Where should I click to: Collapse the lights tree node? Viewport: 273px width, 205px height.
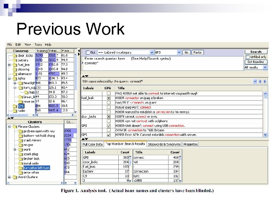[x=9, y=79]
